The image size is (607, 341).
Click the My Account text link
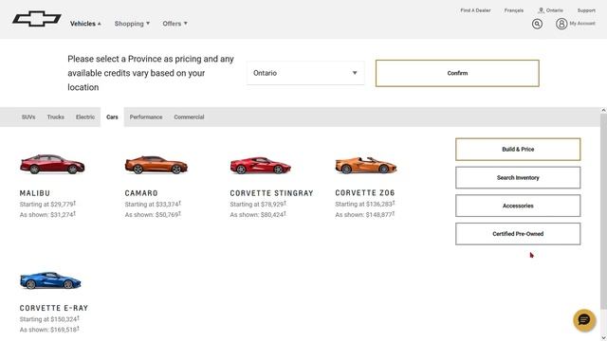coord(582,24)
